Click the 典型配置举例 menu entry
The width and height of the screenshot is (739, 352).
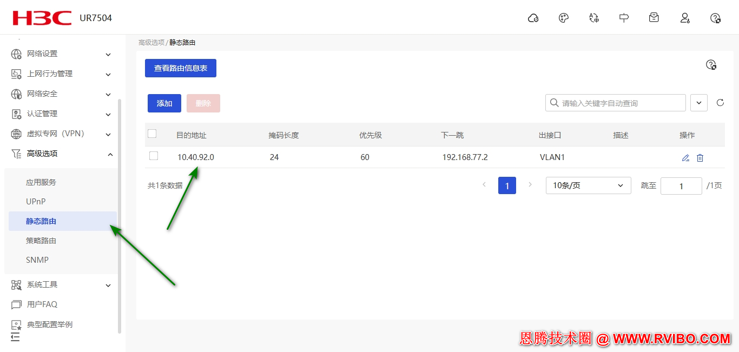50,324
